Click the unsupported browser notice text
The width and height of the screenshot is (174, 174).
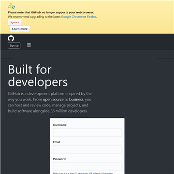[x=51, y=13]
